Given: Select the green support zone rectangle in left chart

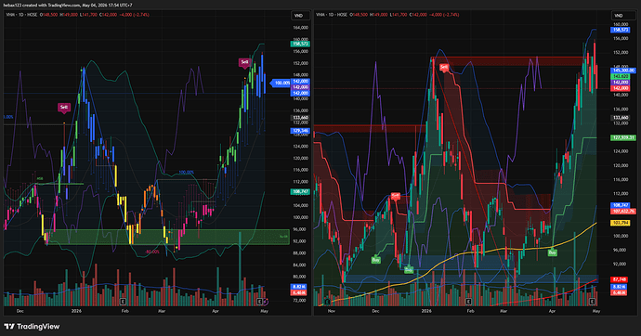Looking at the screenshot, I should [168, 237].
